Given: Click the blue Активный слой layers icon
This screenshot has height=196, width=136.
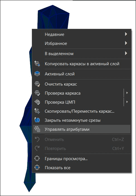Looking at the screenshot, I should pos(37,74).
